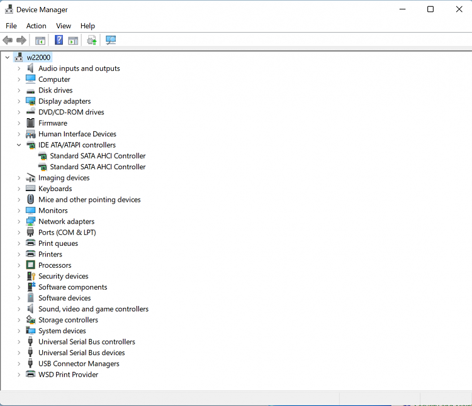The image size is (472, 406).
Task: Click the Display adapters category icon
Action: [x=30, y=101]
